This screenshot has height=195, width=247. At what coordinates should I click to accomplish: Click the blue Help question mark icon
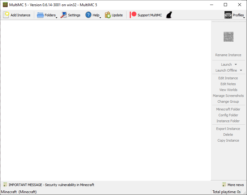(x=88, y=15)
